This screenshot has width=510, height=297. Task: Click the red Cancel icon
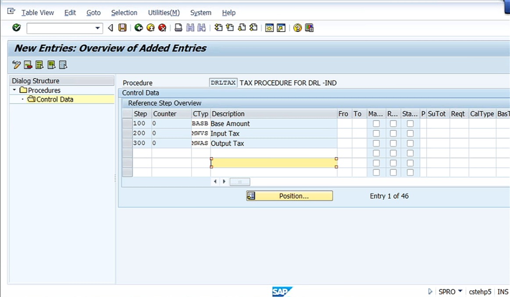(162, 28)
